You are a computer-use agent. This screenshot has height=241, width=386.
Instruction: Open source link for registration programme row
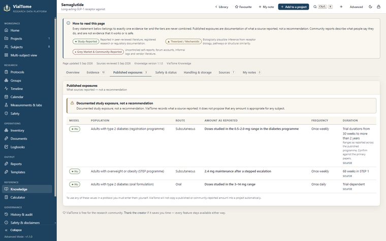pyautogui.click(x=347, y=163)
